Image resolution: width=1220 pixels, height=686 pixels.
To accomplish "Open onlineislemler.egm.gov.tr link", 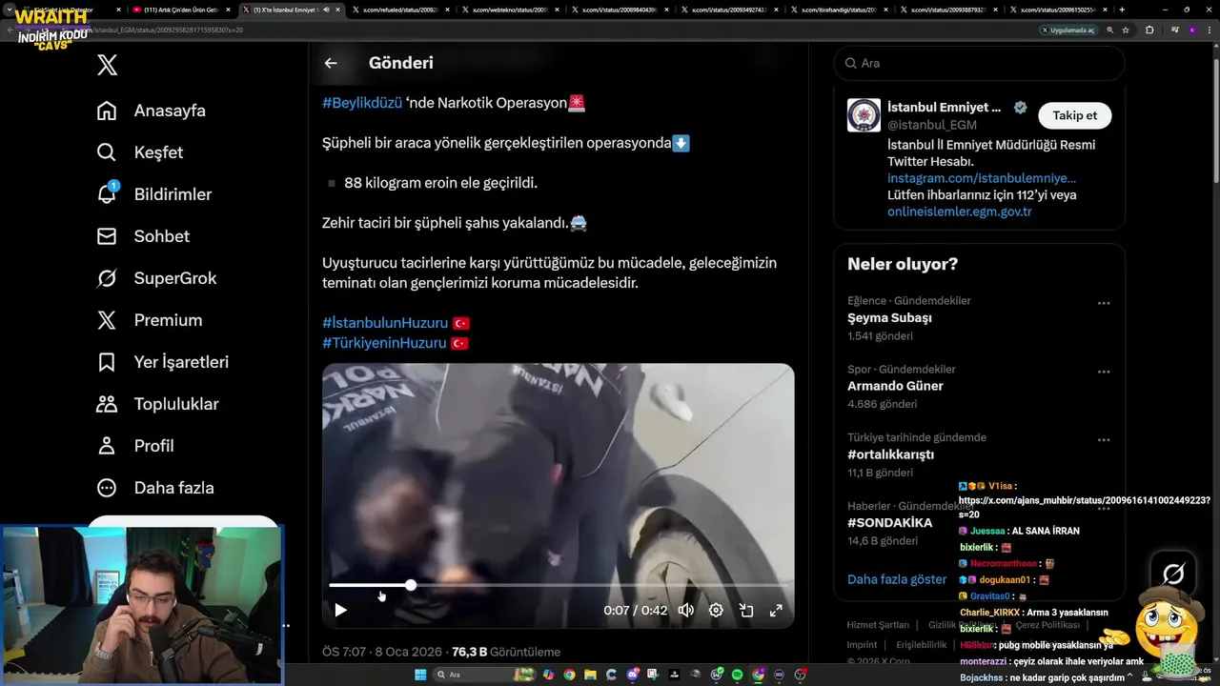I will coord(960,212).
